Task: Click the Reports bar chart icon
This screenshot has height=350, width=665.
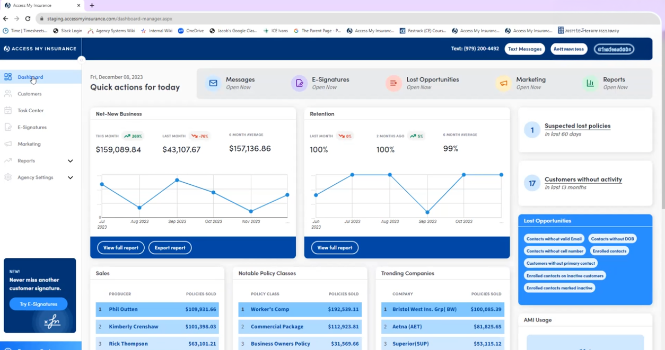Action: tap(590, 83)
